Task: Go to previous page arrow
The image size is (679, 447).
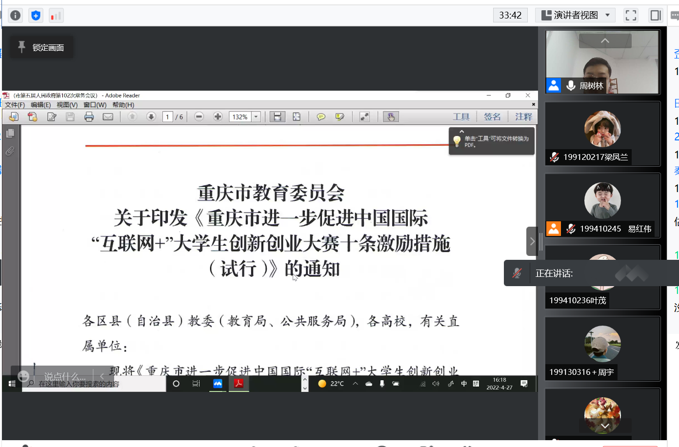Action: pyautogui.click(x=132, y=117)
